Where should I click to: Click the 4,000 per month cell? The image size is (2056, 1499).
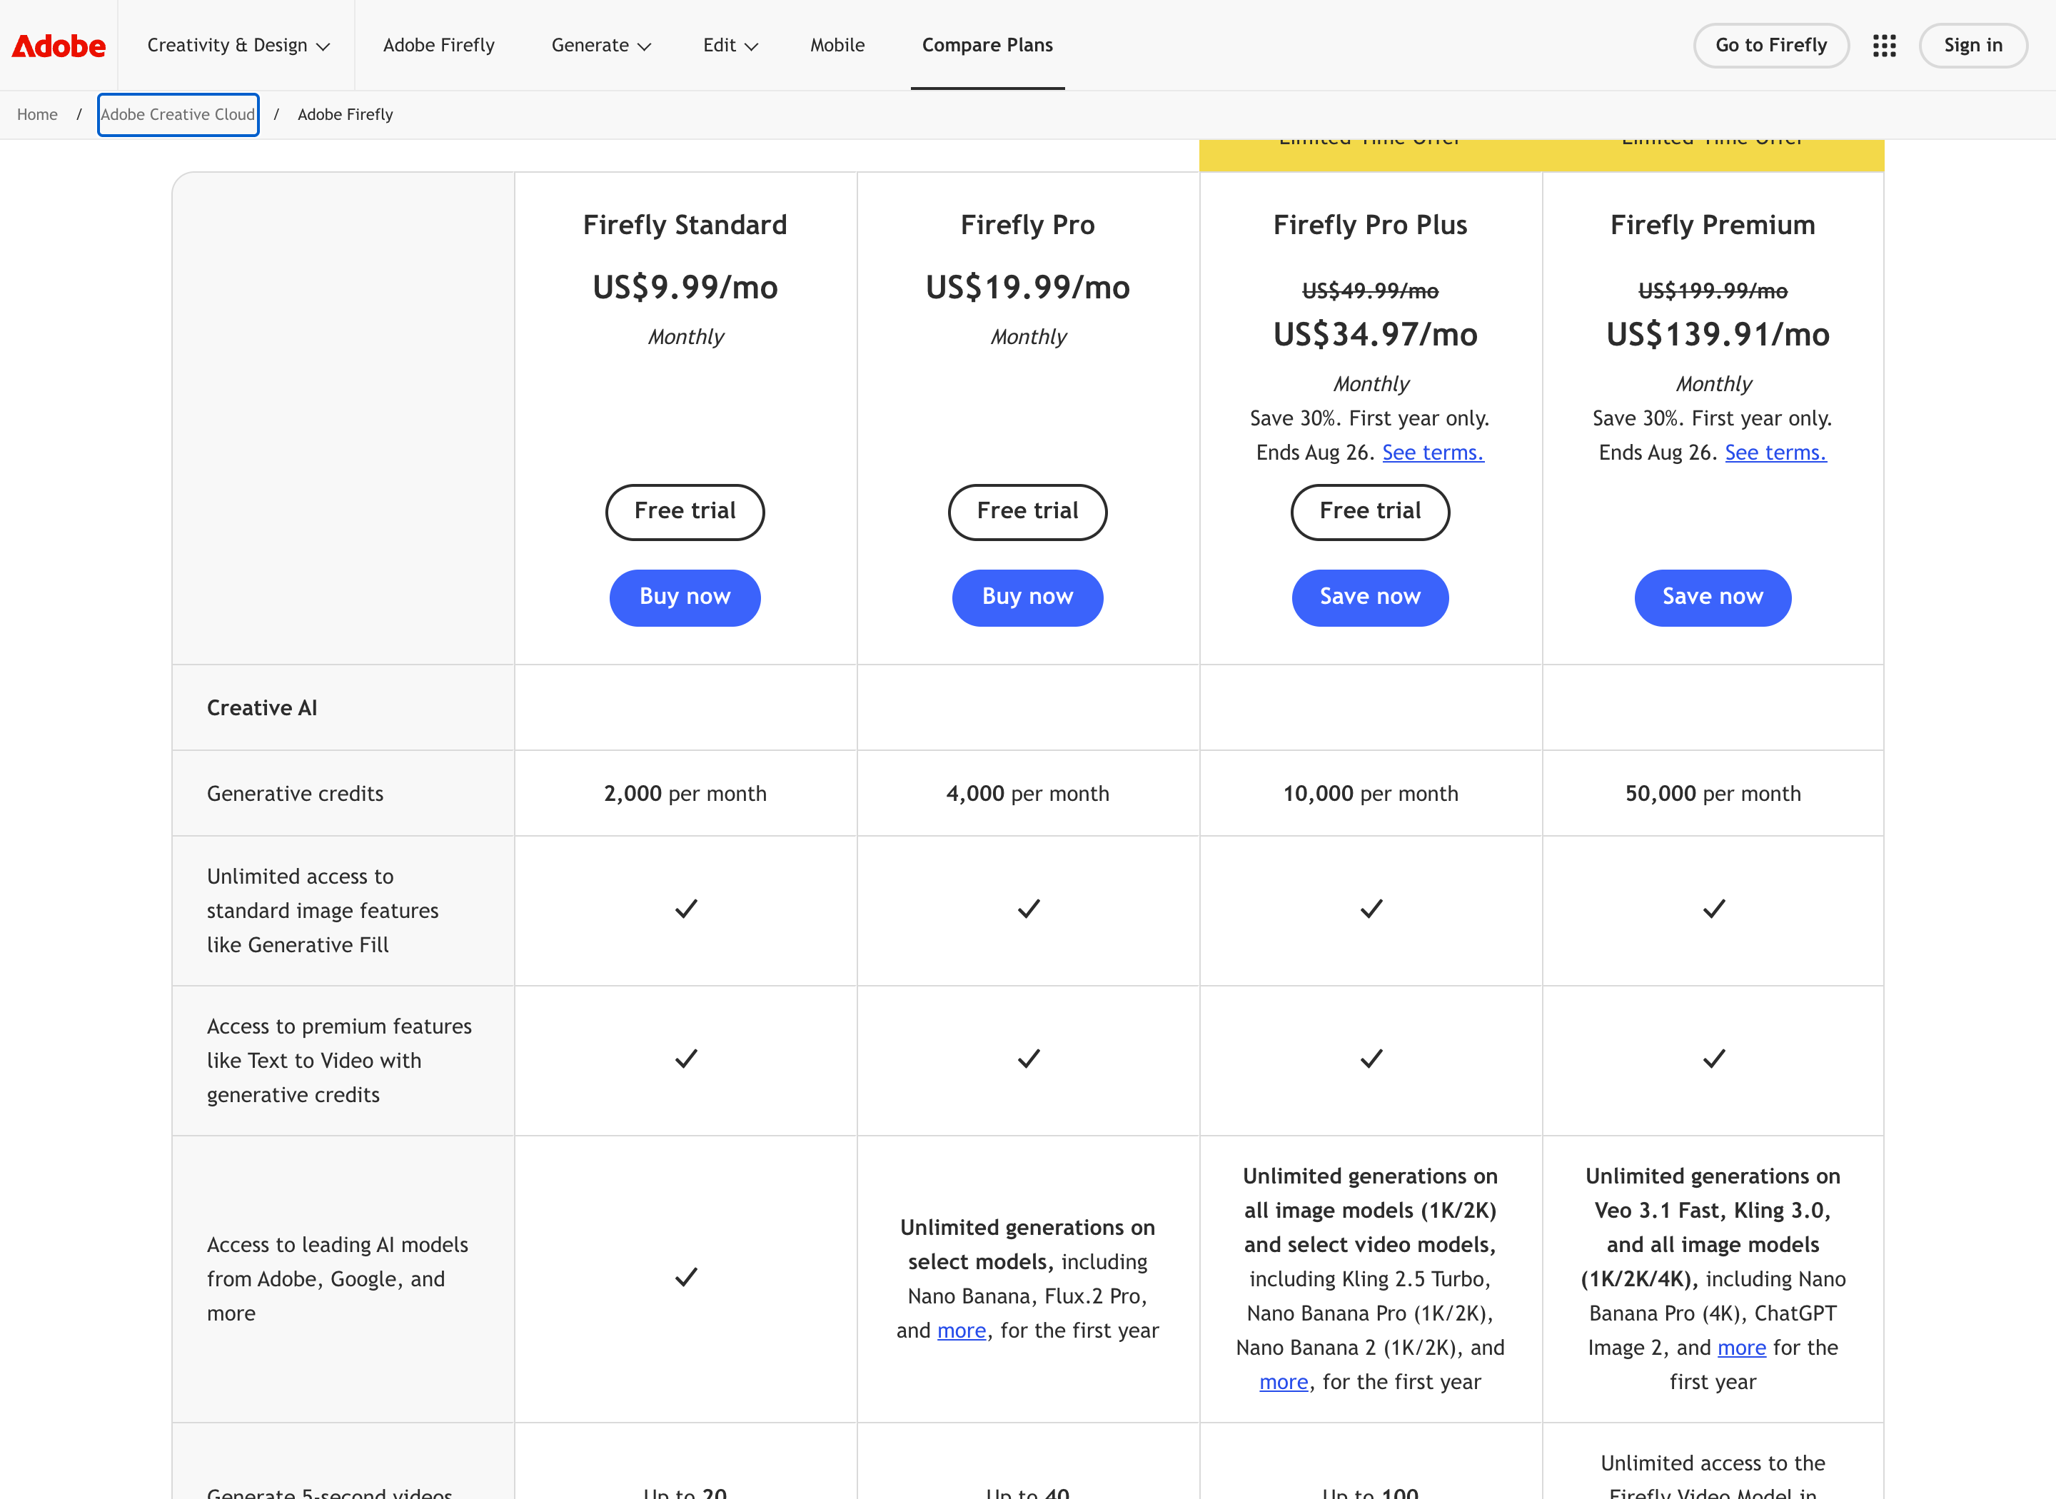click(x=1028, y=794)
